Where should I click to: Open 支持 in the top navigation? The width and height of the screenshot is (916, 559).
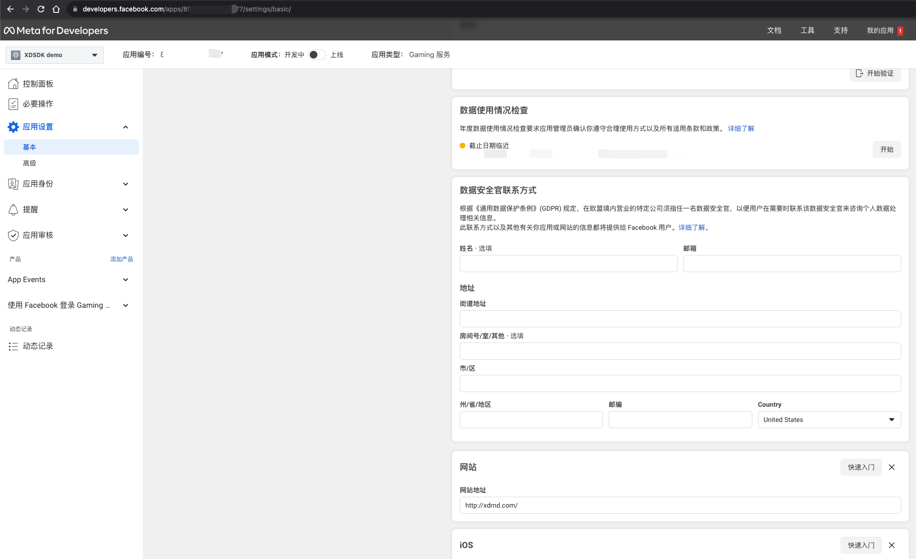pyautogui.click(x=841, y=30)
